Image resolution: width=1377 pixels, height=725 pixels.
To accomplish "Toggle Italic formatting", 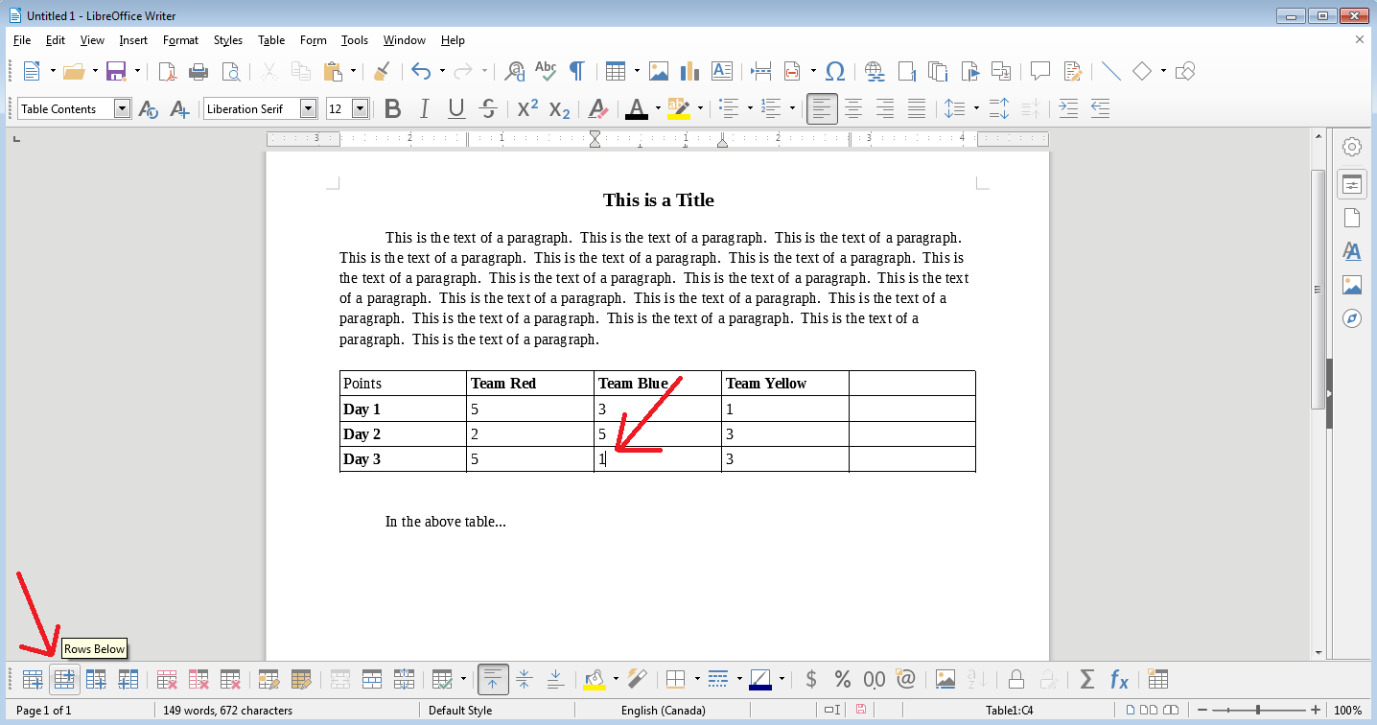I will pyautogui.click(x=424, y=108).
